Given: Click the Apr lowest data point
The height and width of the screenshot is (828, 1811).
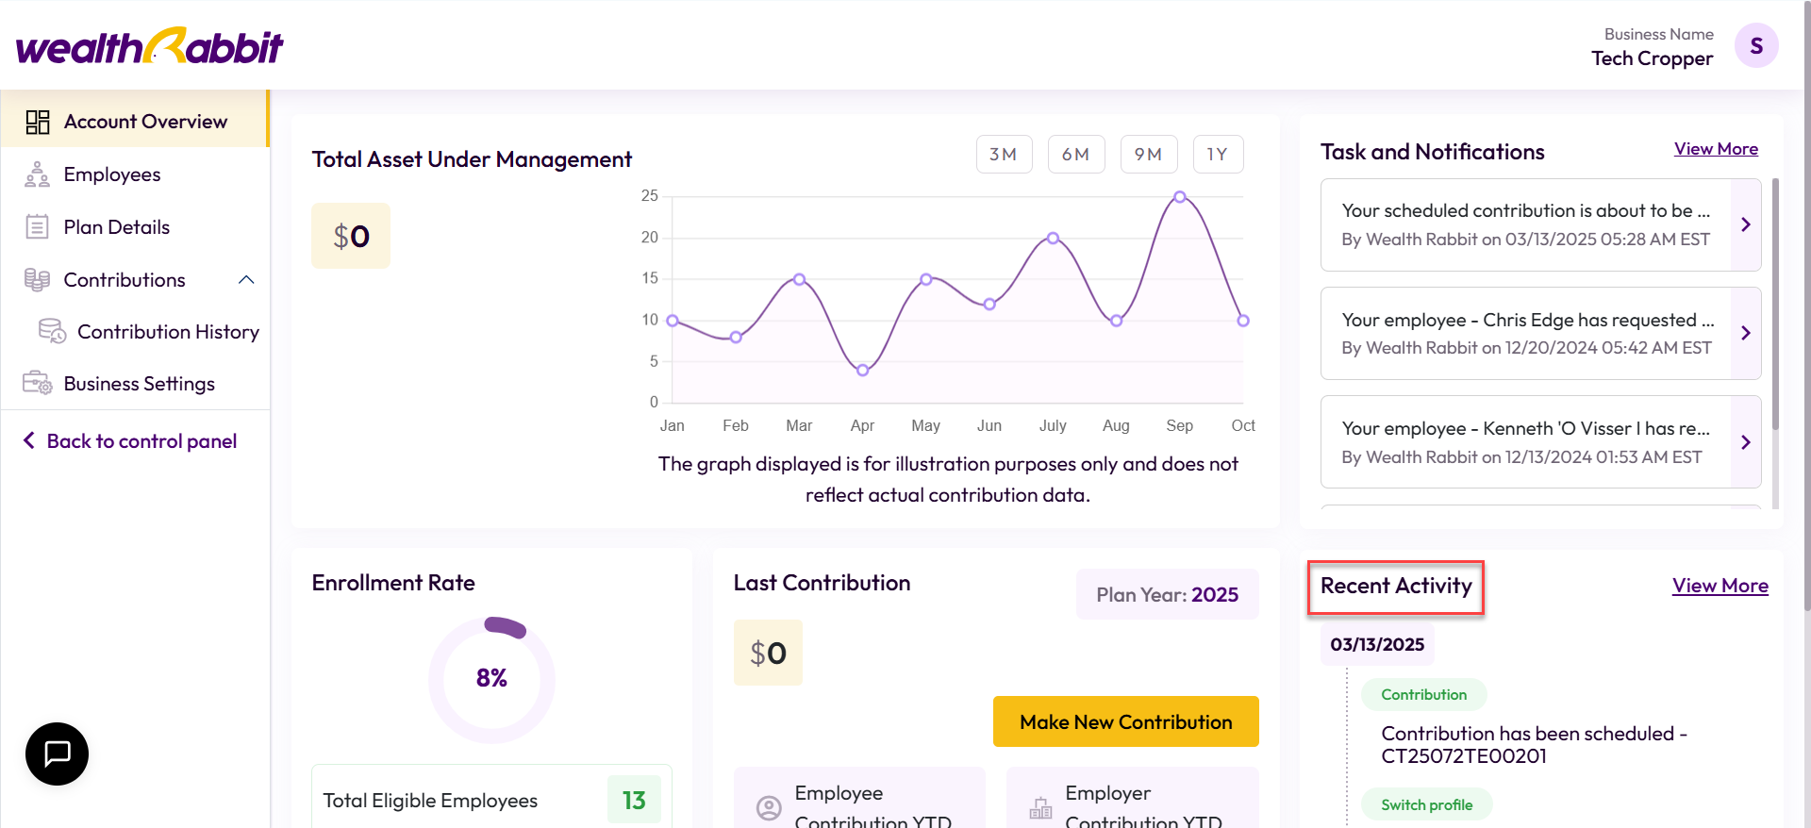Looking at the screenshot, I should pos(862,371).
